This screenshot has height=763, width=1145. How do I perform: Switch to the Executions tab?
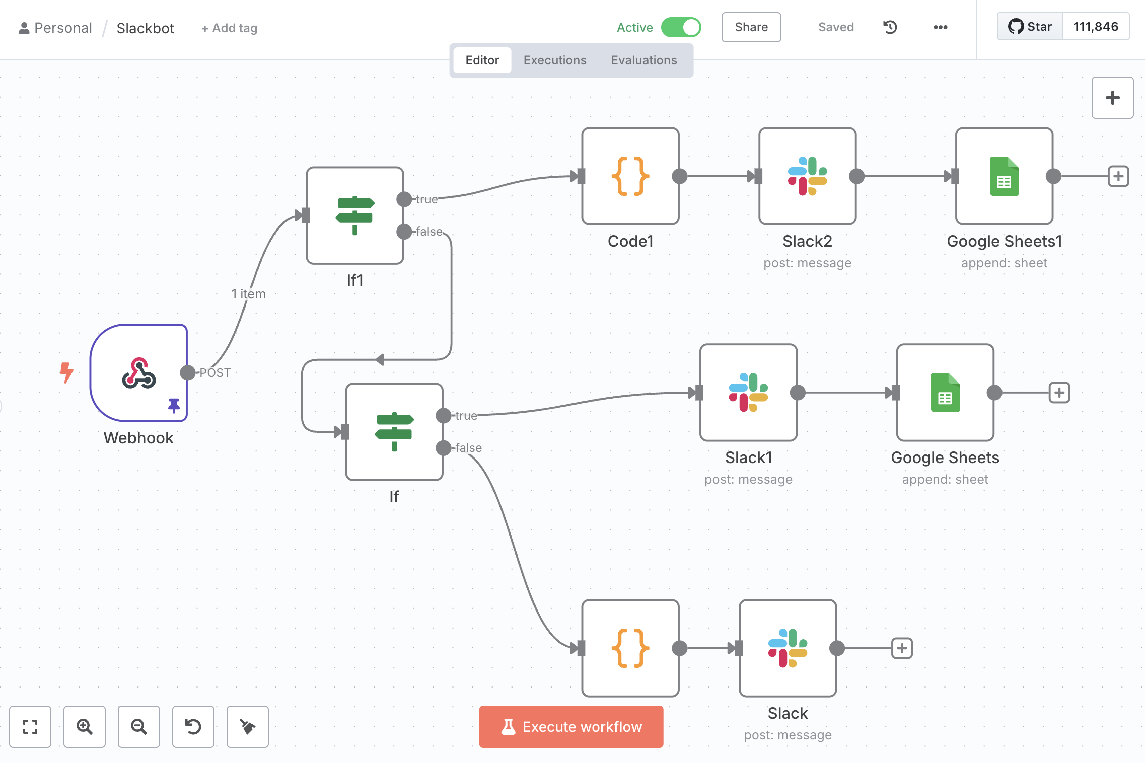(x=555, y=60)
